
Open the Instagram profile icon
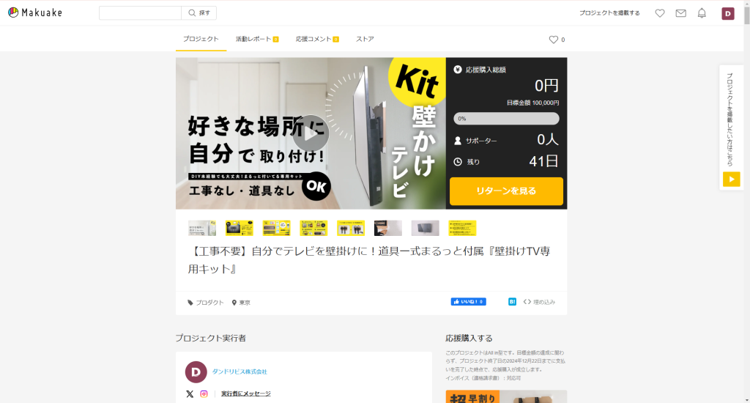point(204,394)
